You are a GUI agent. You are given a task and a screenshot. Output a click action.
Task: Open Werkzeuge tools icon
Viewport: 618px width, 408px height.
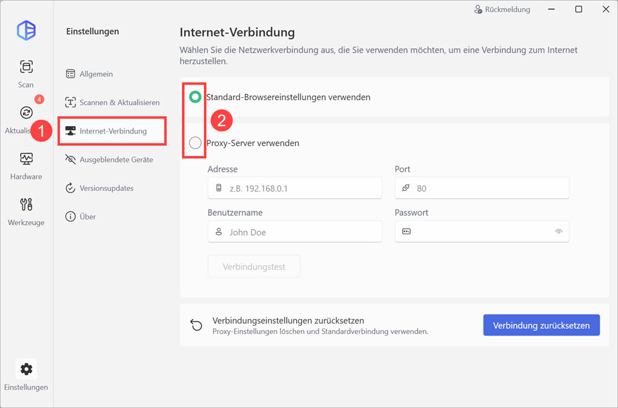(26, 205)
